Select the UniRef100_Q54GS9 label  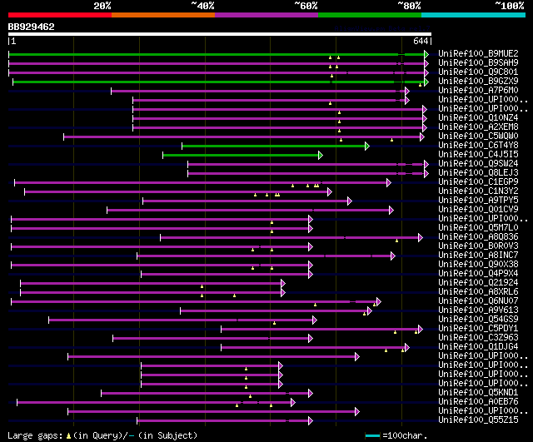click(x=478, y=320)
